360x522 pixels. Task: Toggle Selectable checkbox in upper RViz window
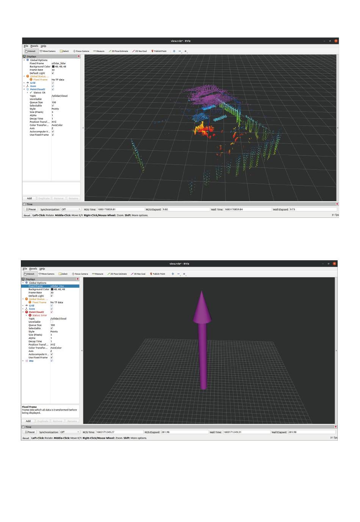point(53,106)
